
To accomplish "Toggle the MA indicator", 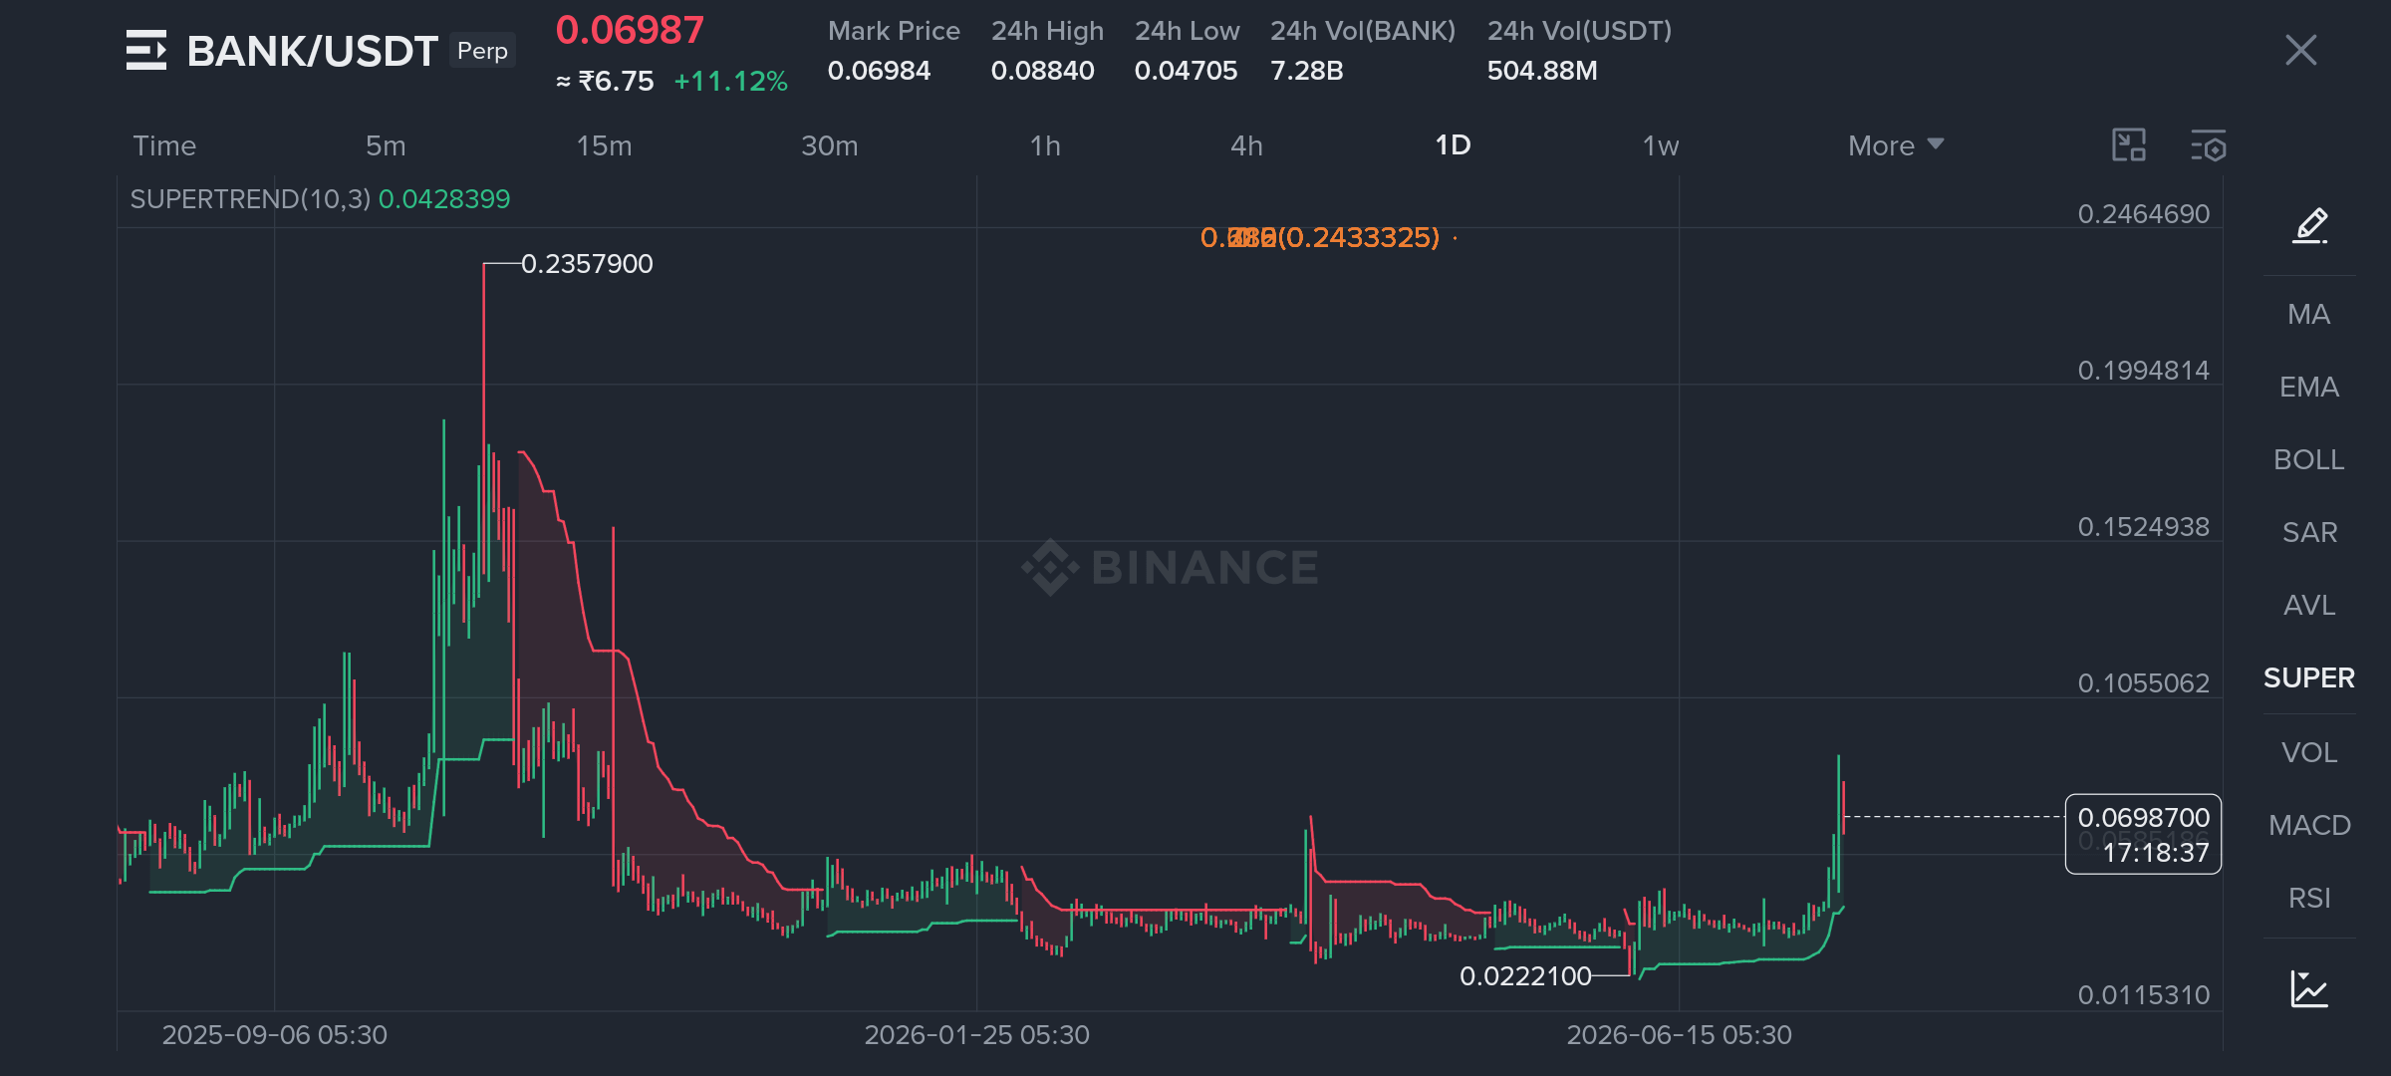I will (x=2309, y=315).
